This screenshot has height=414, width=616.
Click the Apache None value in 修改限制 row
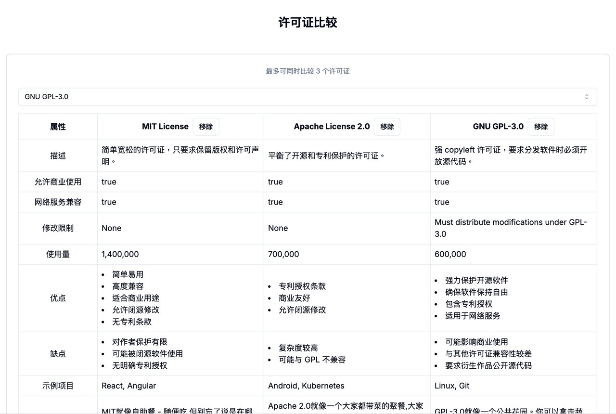pos(278,228)
